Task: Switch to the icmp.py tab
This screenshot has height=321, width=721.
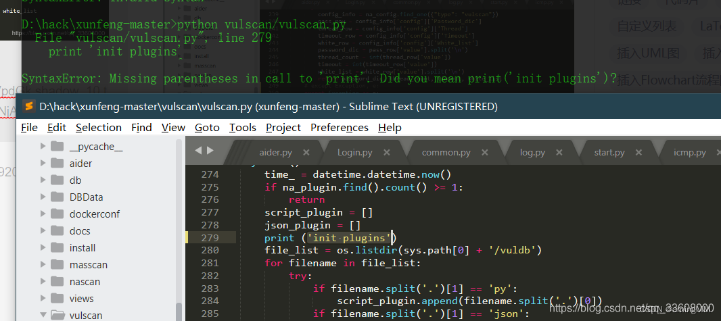Action: [x=690, y=153]
